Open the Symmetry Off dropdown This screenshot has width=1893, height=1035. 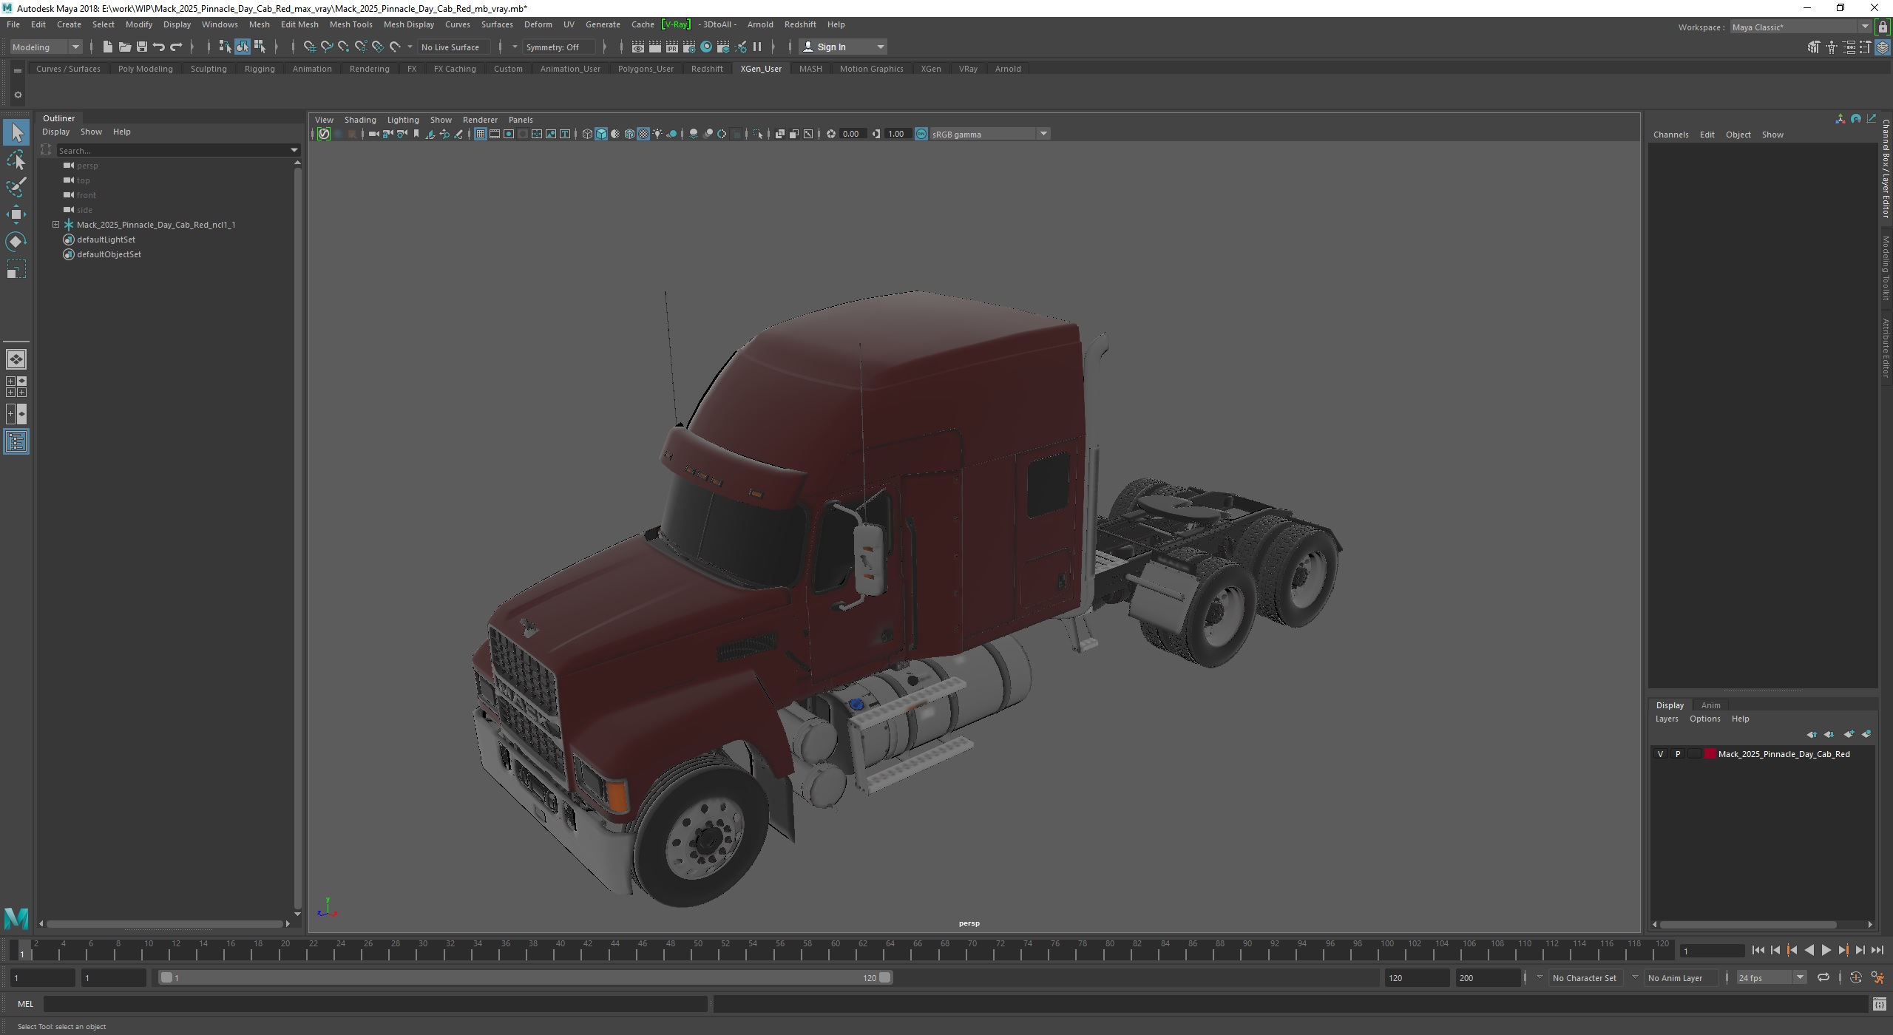[558, 47]
